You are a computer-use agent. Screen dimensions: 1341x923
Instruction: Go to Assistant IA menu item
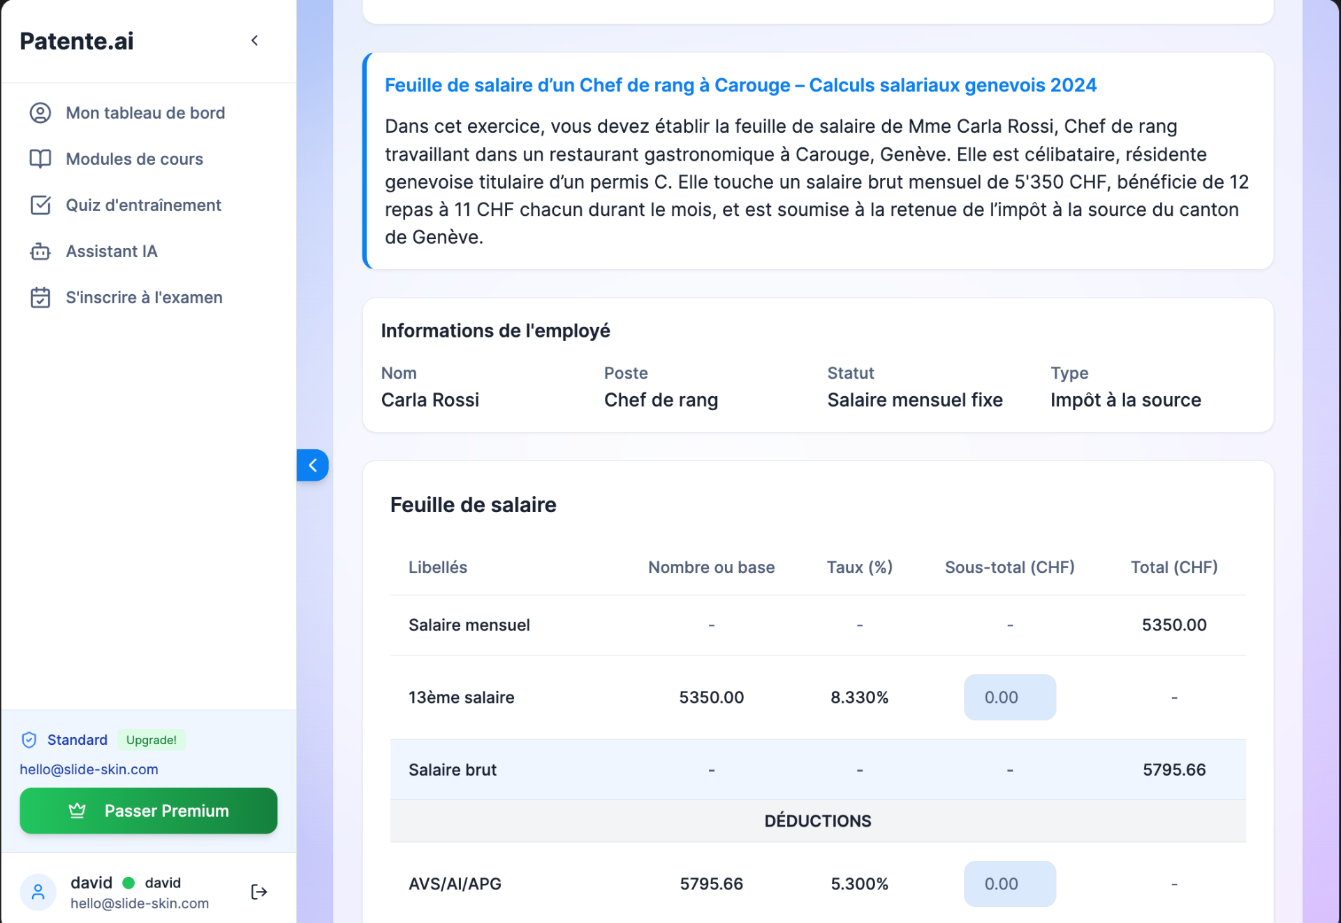click(x=112, y=252)
